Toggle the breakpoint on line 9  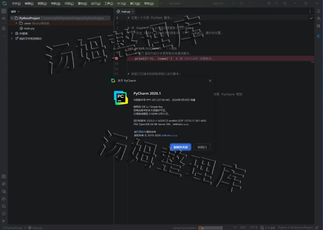point(117,59)
